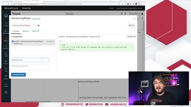The image size is (191, 107).
Task: Click the help question mark icon
Action: (x=125, y=14)
